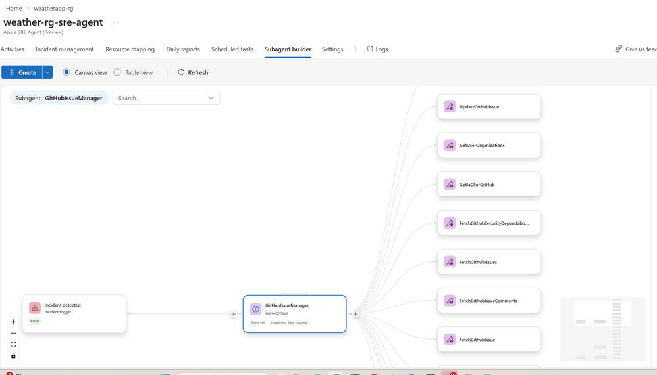Click the Subagent : GitHubIssueManager filter chip
This screenshot has width=657, height=375.
click(x=59, y=98)
